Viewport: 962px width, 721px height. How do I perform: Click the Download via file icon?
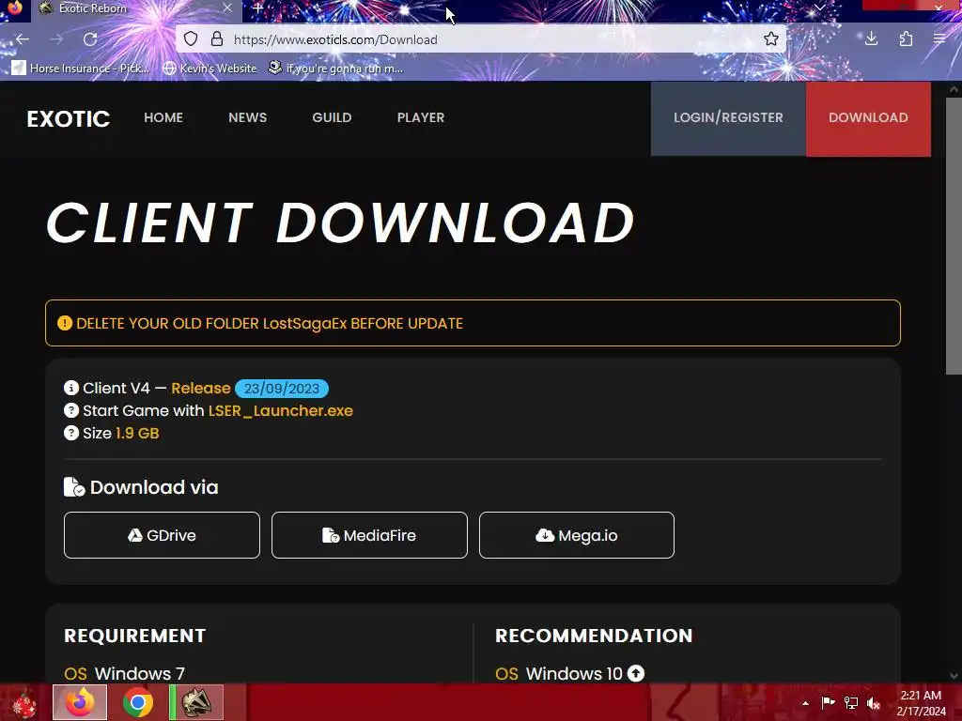(74, 487)
